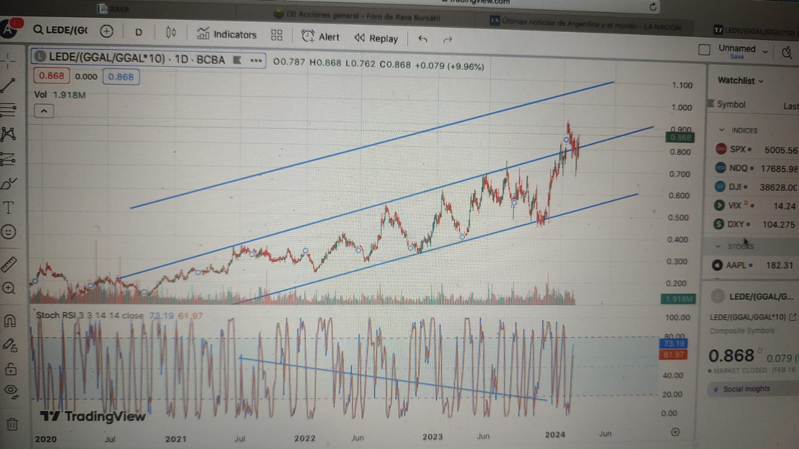Add a symbol to compare with plus icon
Image resolution: width=799 pixels, height=449 pixels.
[x=107, y=31]
